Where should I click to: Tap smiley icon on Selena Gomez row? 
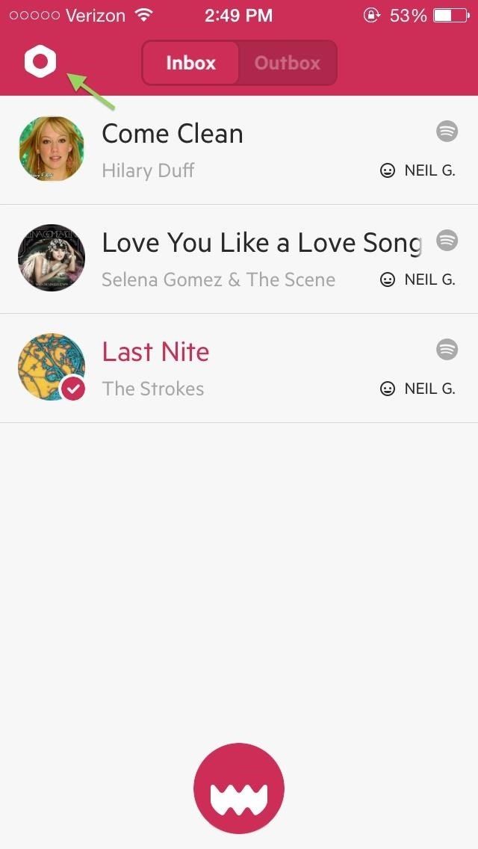388,280
